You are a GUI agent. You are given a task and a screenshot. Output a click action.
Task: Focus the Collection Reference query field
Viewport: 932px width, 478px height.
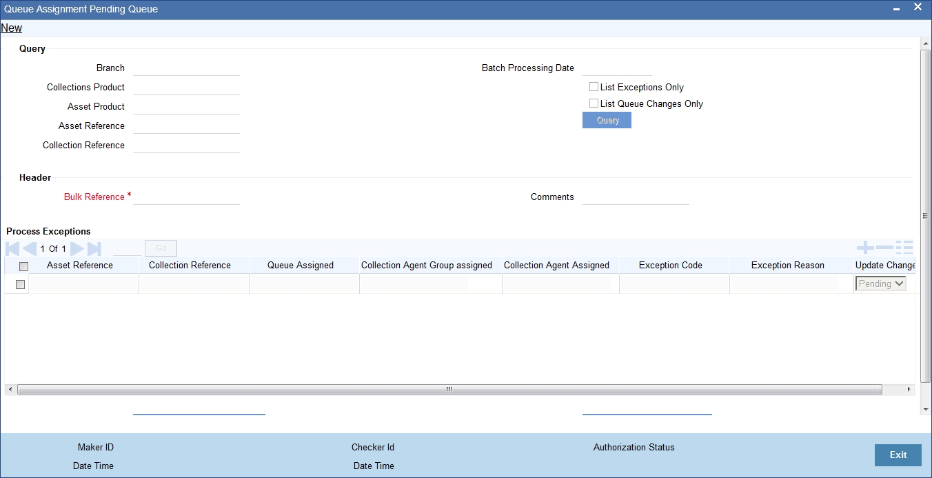186,145
